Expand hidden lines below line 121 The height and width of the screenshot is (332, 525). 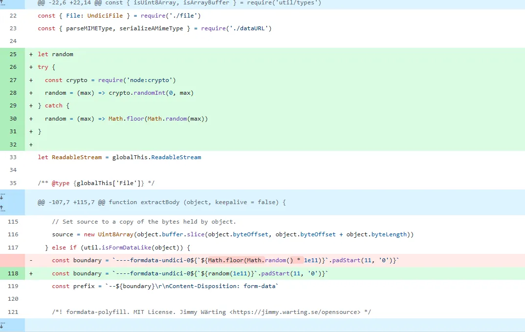tap(3, 325)
